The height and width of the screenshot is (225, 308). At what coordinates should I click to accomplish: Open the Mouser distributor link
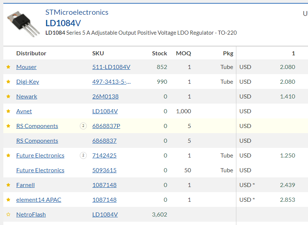pyautogui.click(x=26, y=67)
